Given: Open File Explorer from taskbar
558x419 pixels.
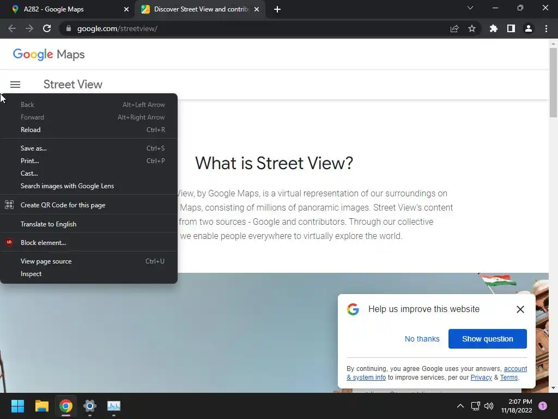Looking at the screenshot, I should pos(41,406).
